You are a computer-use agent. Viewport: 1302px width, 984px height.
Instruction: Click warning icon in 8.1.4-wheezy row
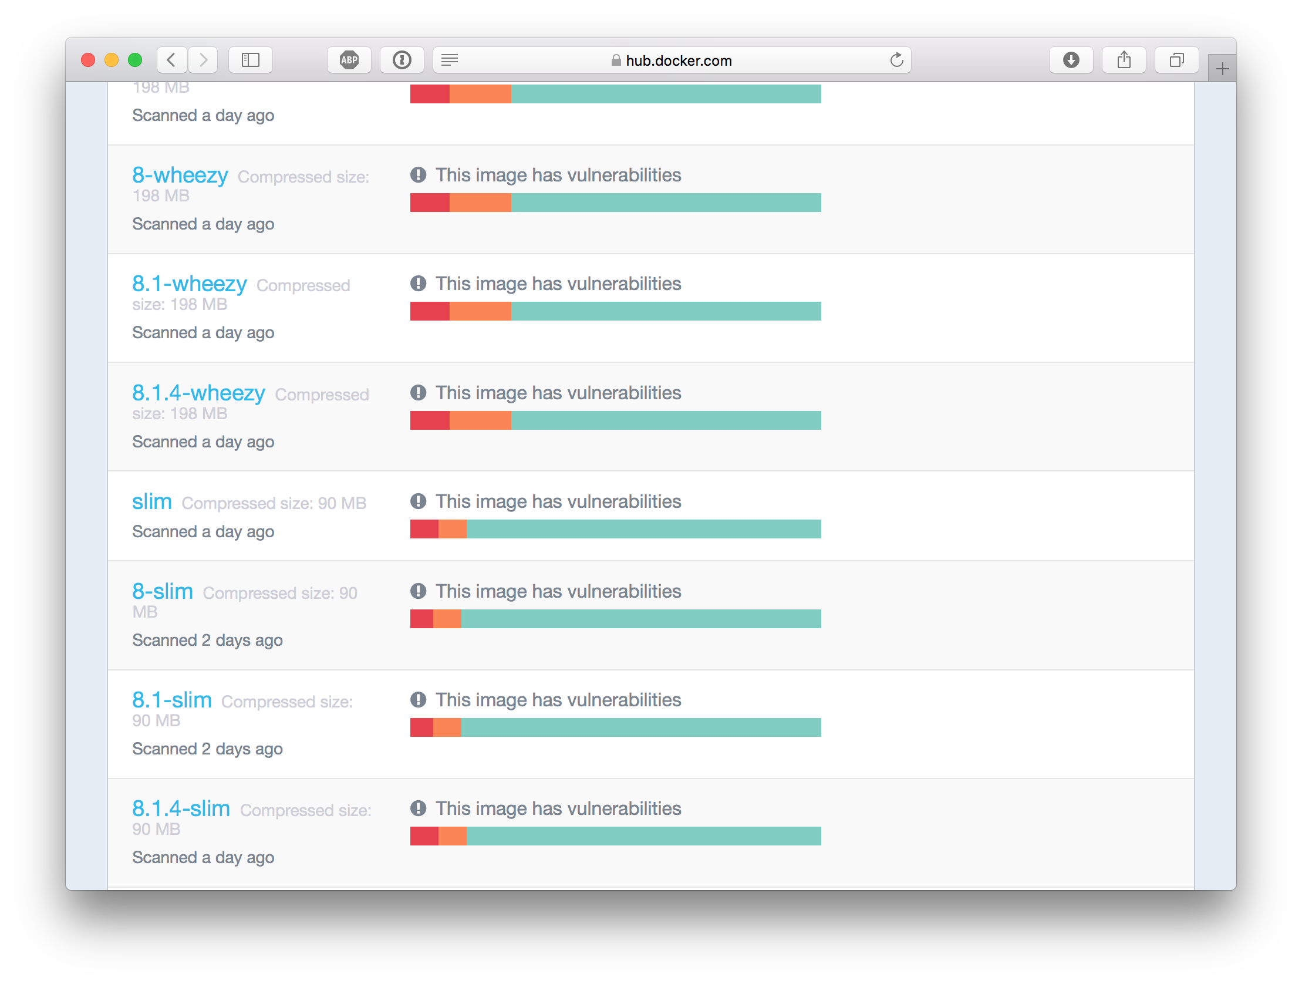coord(418,393)
